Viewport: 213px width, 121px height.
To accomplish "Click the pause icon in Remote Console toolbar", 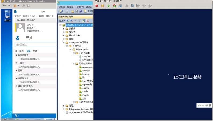I will [x=15, y=6].
